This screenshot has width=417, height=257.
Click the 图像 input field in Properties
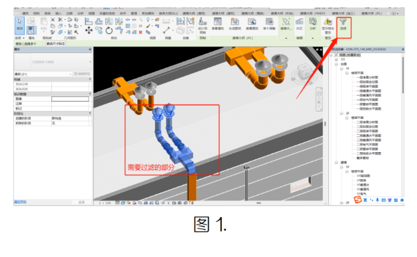coord(70,99)
